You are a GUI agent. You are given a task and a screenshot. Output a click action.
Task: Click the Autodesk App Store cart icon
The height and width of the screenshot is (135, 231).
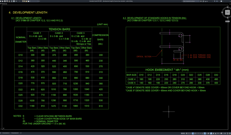point(215,1)
